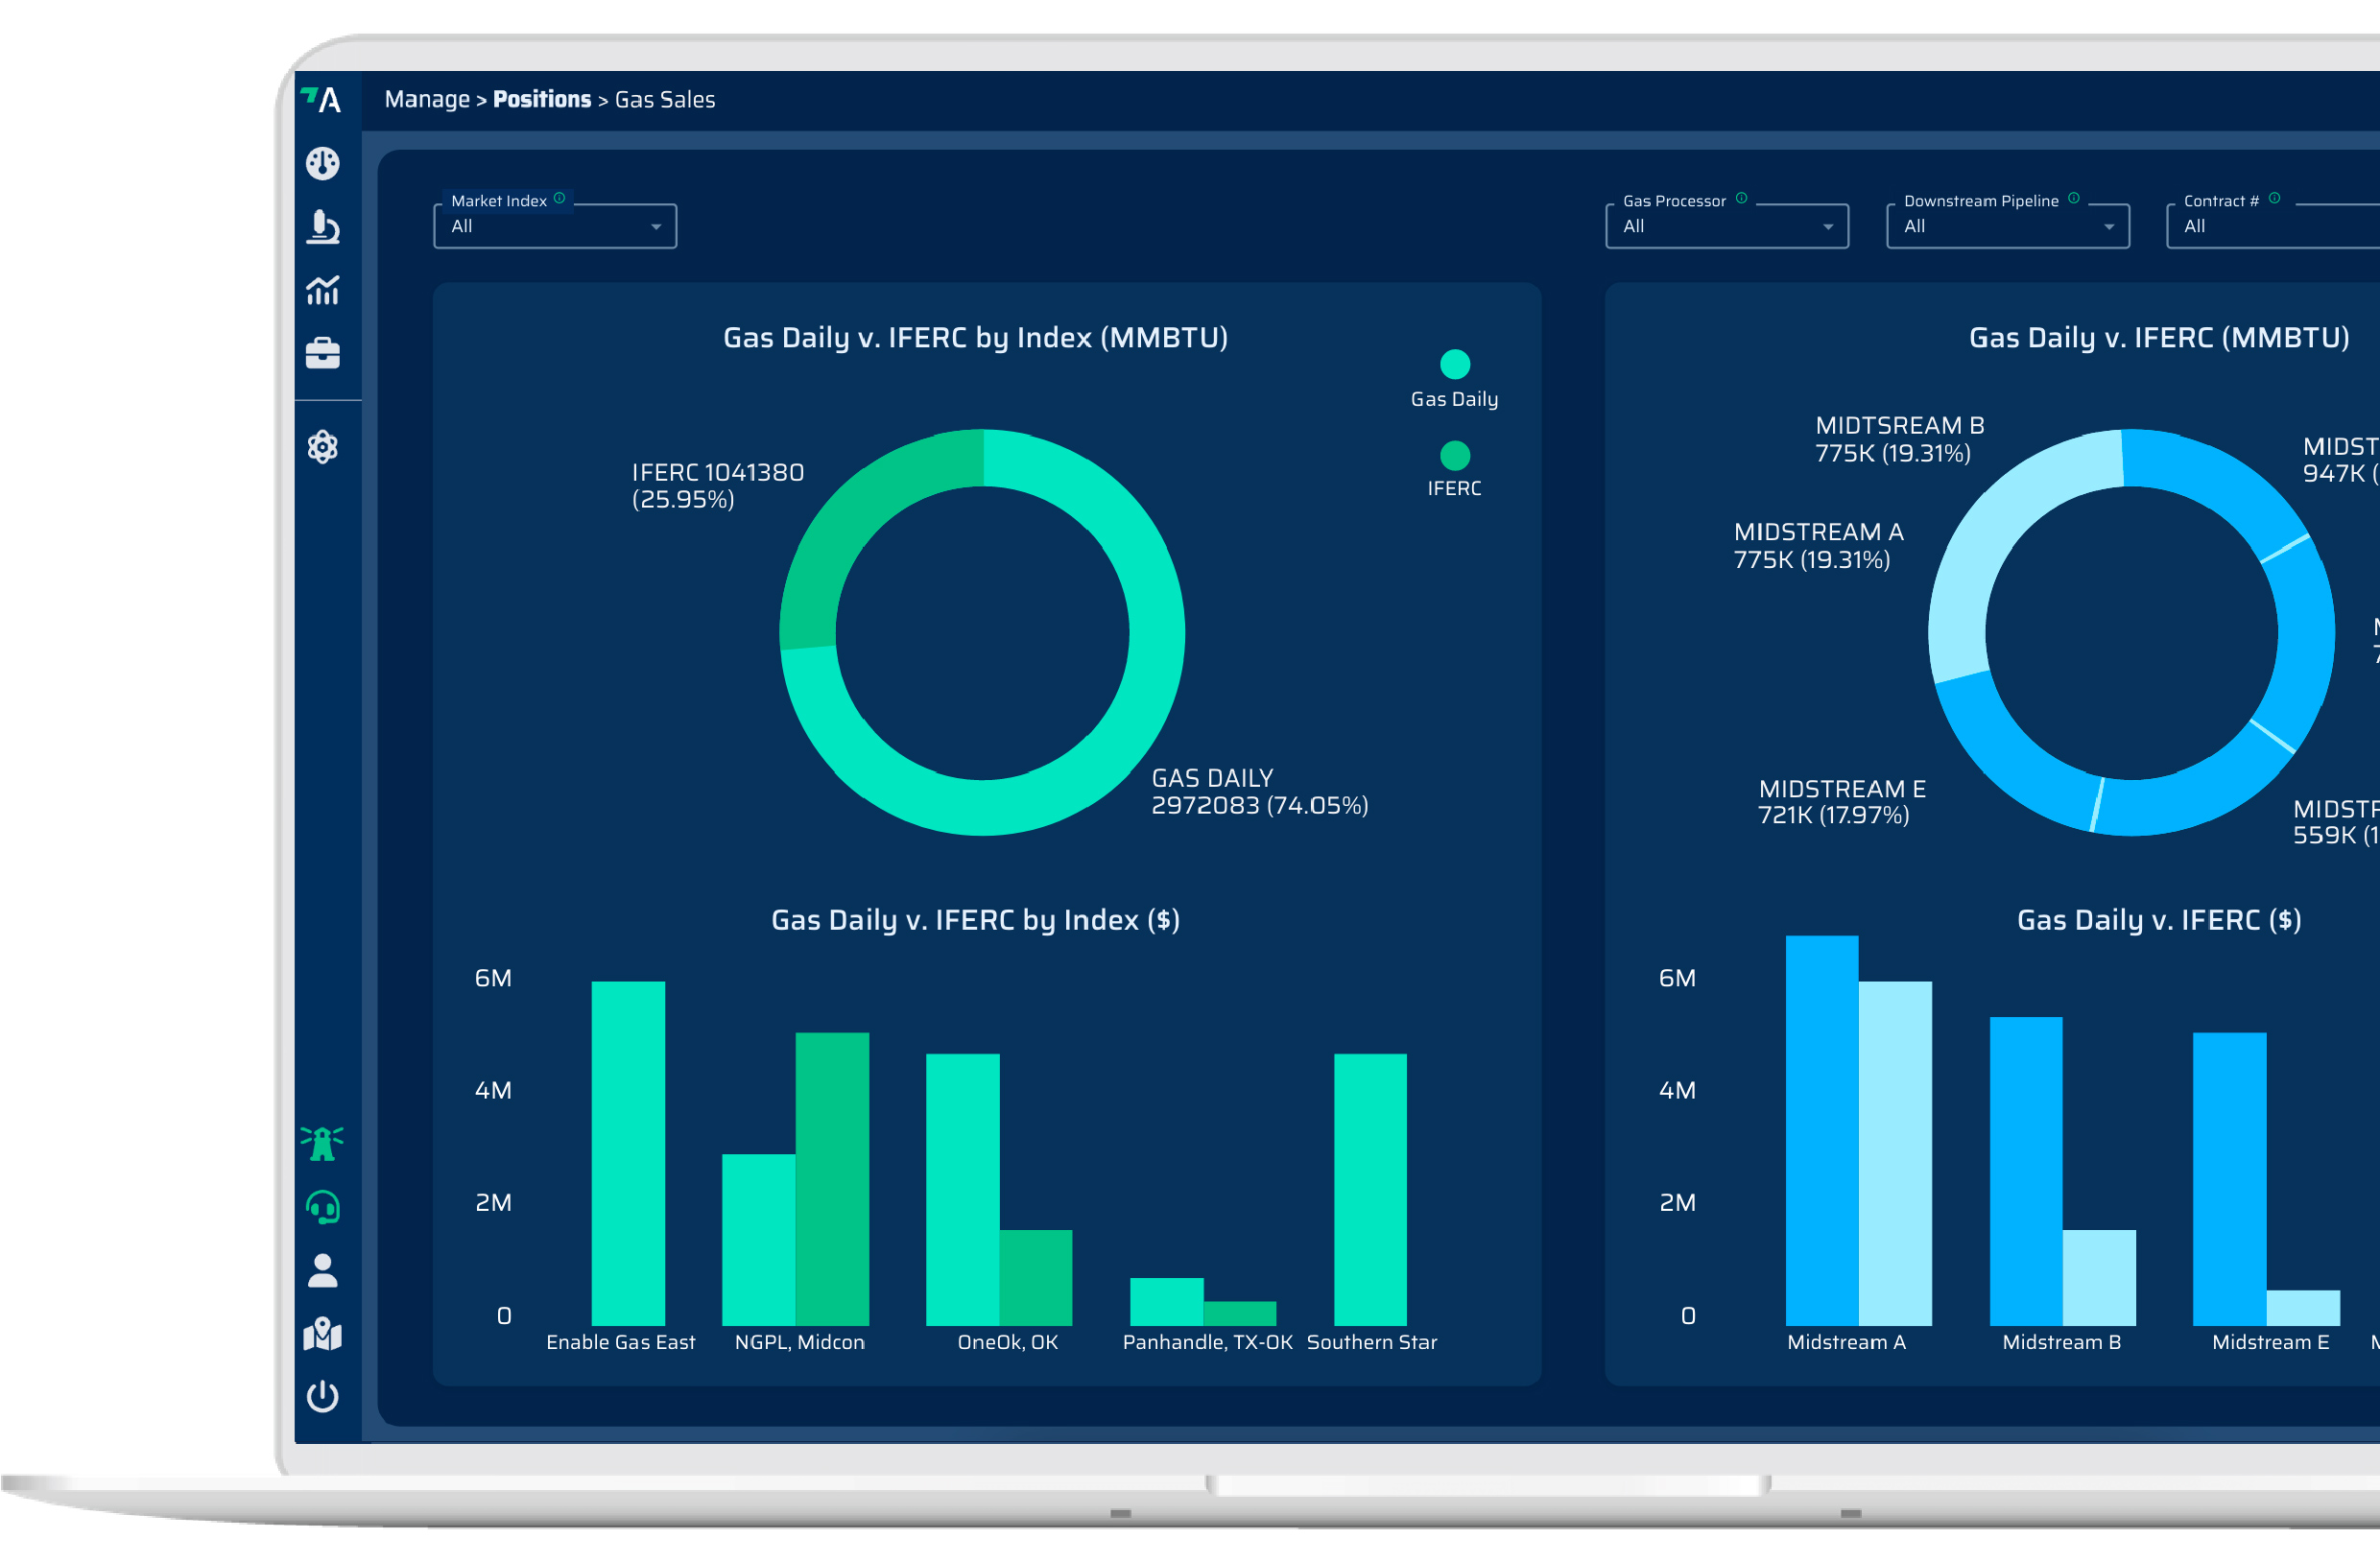The image size is (2380, 1562).
Task: Expand the Downstream Pipeline dropdown
Action: point(2007,226)
